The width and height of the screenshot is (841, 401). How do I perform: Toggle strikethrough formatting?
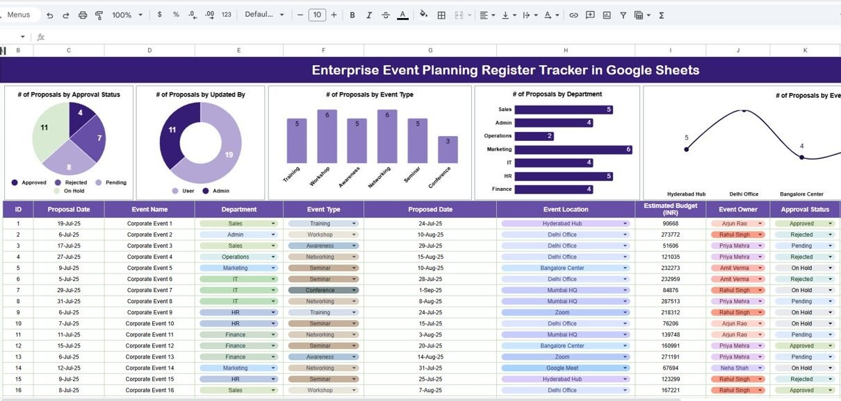(x=386, y=15)
